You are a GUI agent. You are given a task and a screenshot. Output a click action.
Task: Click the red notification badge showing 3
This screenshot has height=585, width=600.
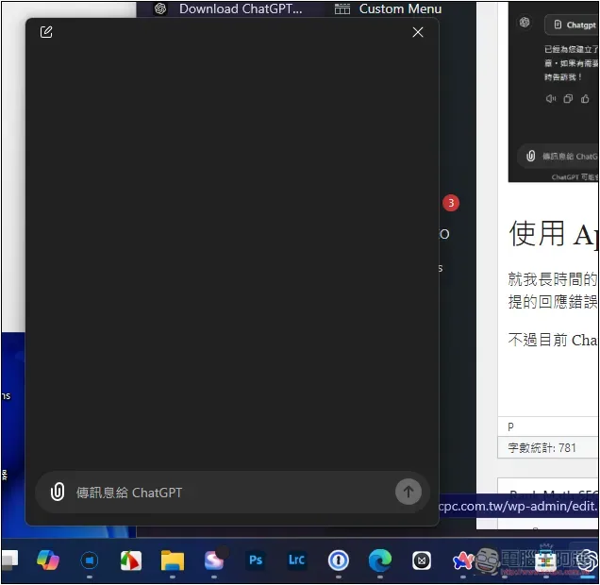[451, 203]
